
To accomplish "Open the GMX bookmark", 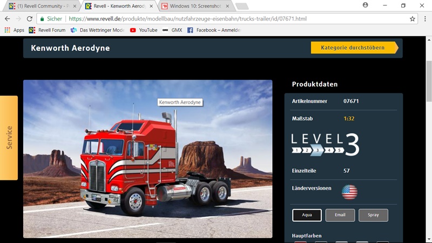I will tap(172, 30).
